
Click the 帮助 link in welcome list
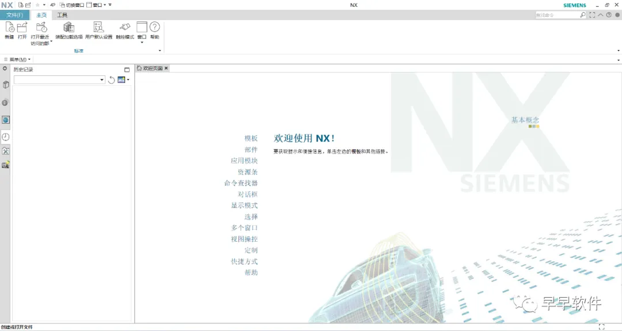251,273
